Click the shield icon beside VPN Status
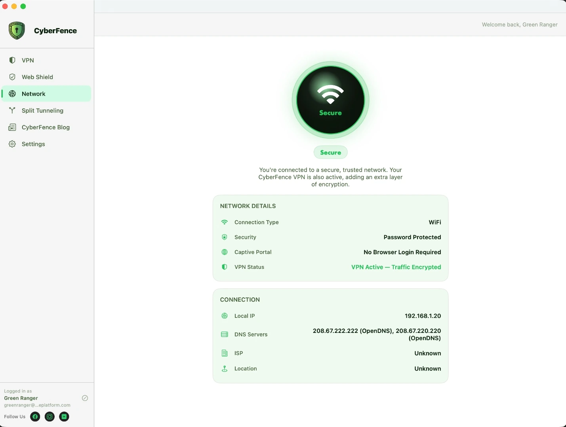 tap(225, 267)
